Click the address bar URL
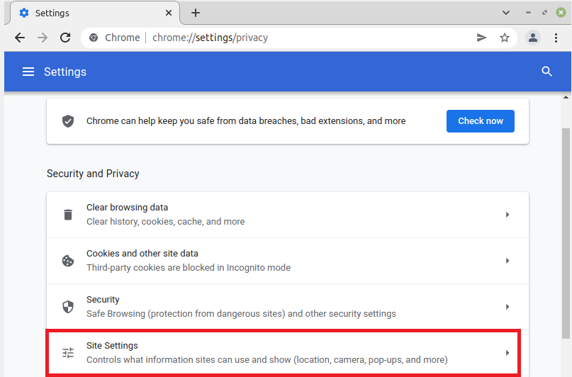 point(210,38)
